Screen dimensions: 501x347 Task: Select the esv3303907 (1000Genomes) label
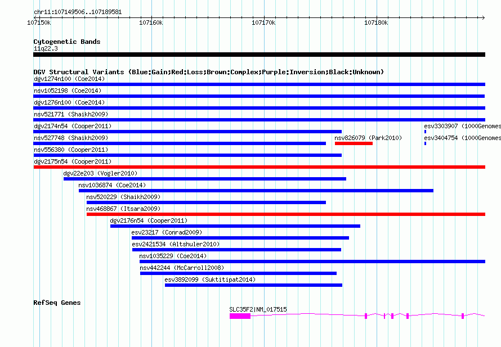tap(462, 126)
